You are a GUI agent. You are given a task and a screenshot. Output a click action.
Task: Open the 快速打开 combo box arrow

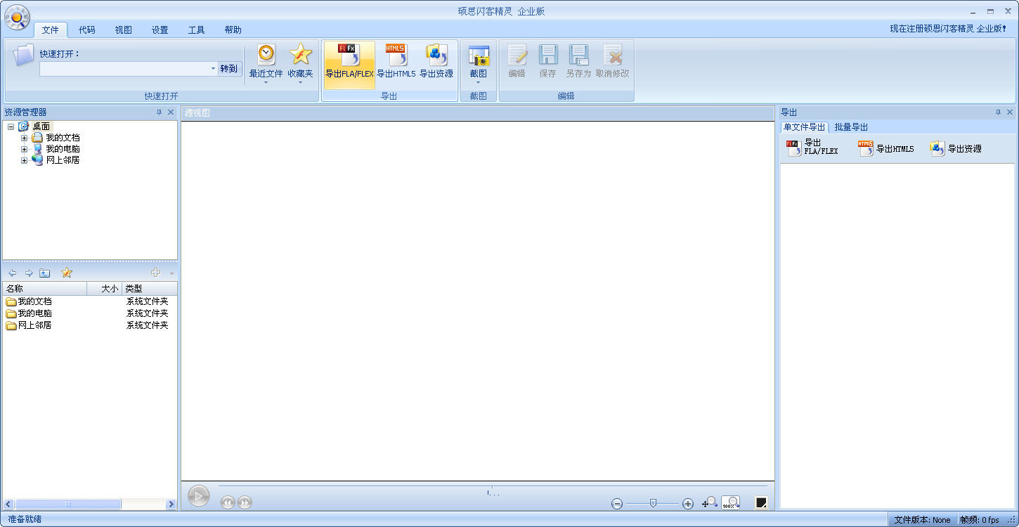(x=213, y=69)
